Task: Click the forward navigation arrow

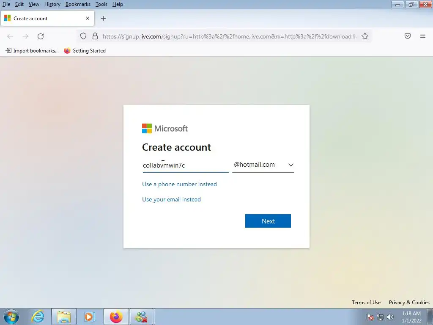Action: pos(25,36)
